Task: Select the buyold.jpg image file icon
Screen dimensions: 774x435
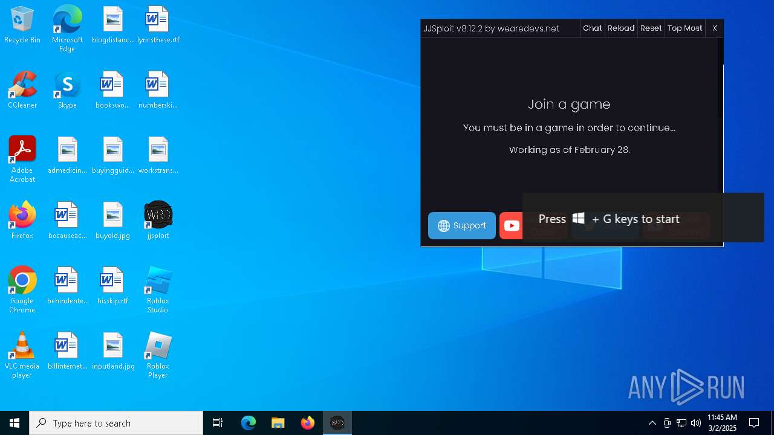Action: [x=112, y=221]
